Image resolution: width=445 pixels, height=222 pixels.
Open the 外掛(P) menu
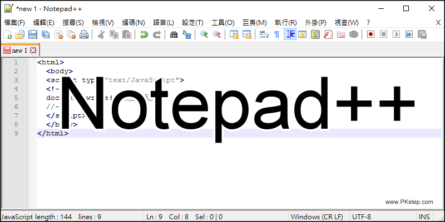point(315,23)
